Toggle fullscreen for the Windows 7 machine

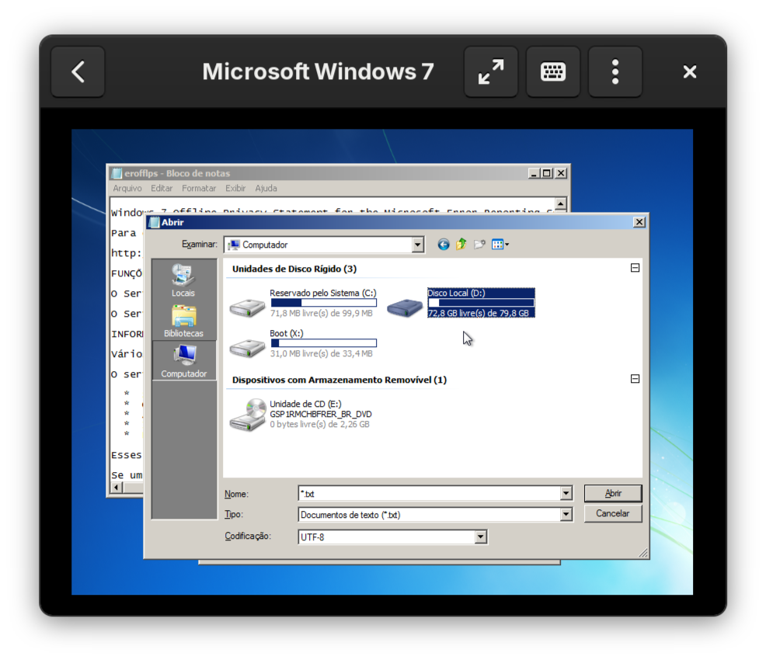(491, 71)
